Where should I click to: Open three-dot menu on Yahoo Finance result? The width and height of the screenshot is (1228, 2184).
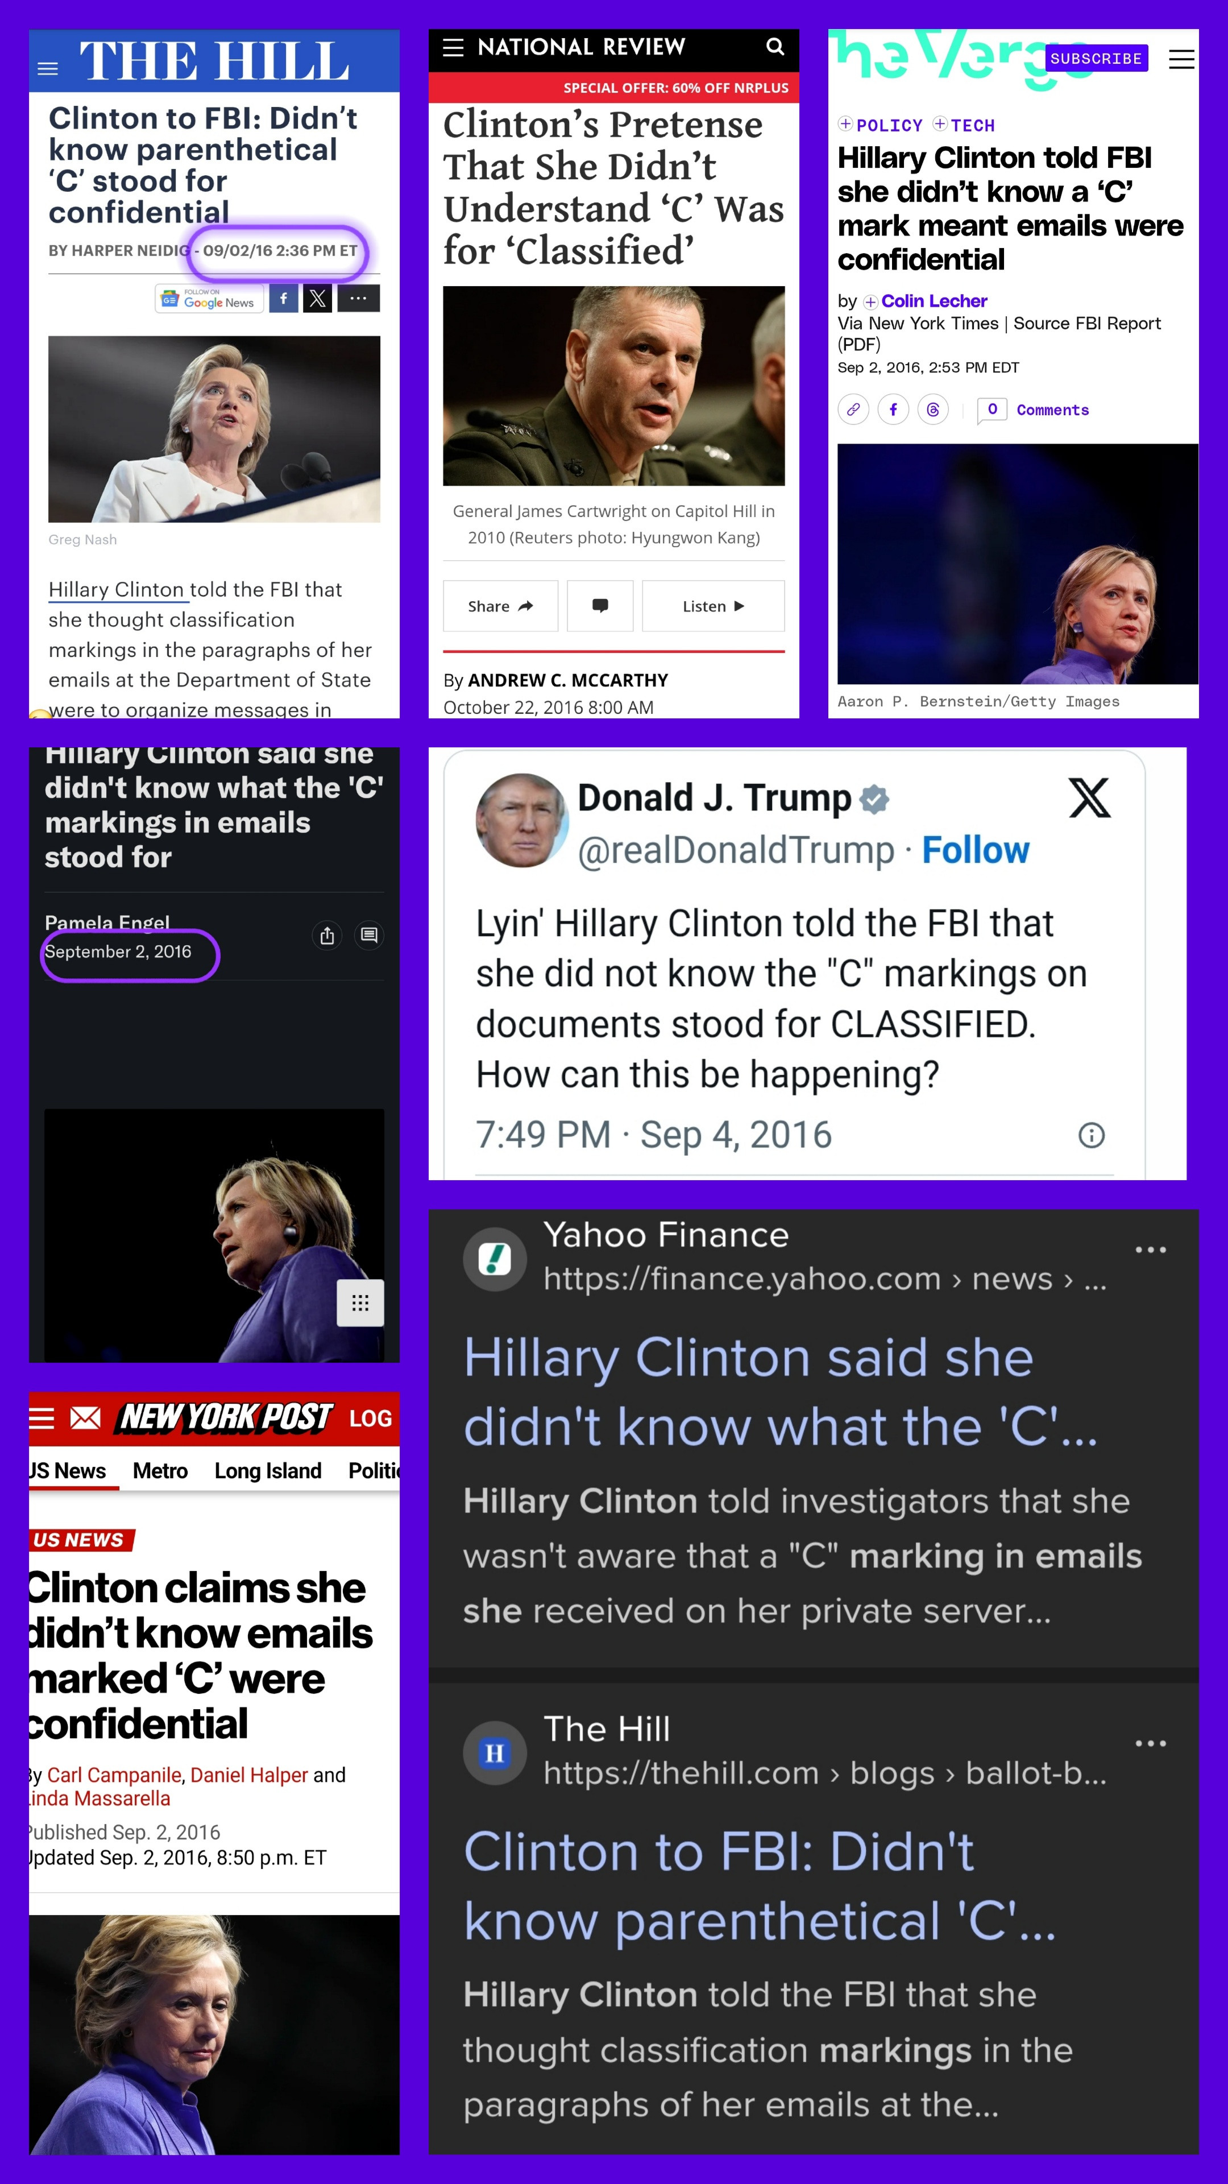pyautogui.click(x=1150, y=1250)
